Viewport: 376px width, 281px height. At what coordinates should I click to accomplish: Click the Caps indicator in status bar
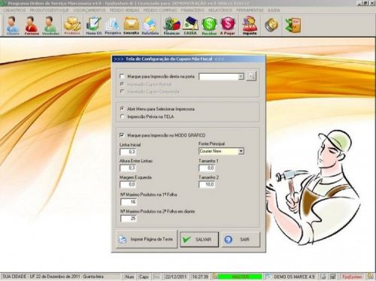144,276
